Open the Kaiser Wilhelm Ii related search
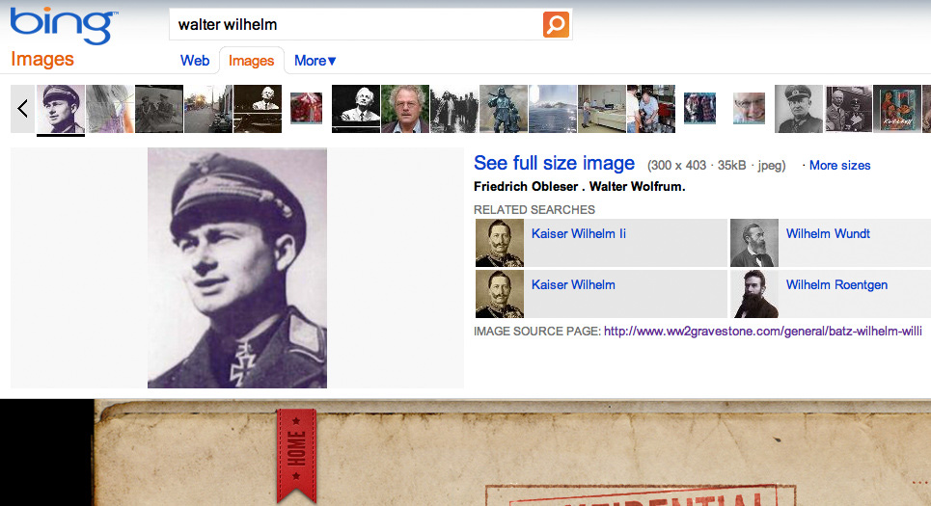Viewport: 931px width, 506px height. pyautogui.click(x=578, y=233)
